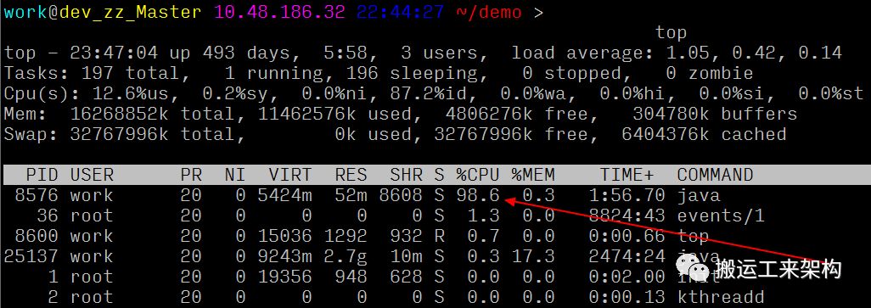Select PID 25137 in process list
This screenshot has width=871, height=308.
click(x=31, y=256)
